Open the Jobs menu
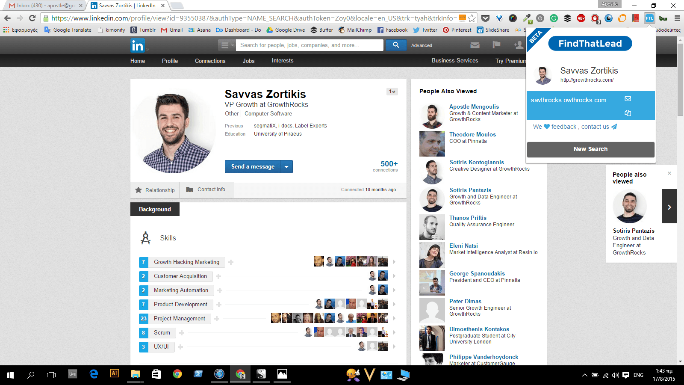The width and height of the screenshot is (684, 385). 248,61
